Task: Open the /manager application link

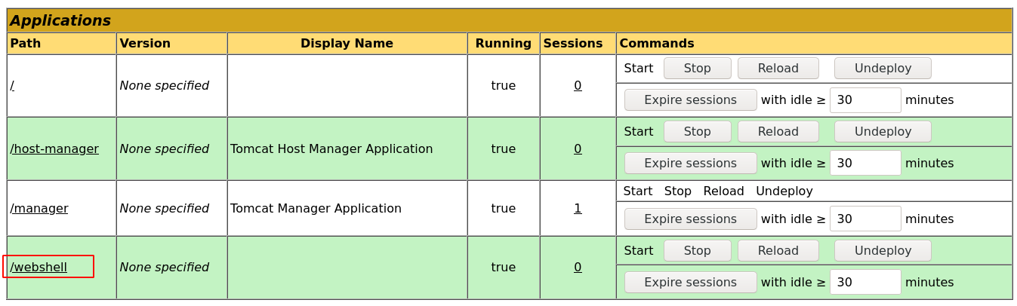Action: point(39,208)
